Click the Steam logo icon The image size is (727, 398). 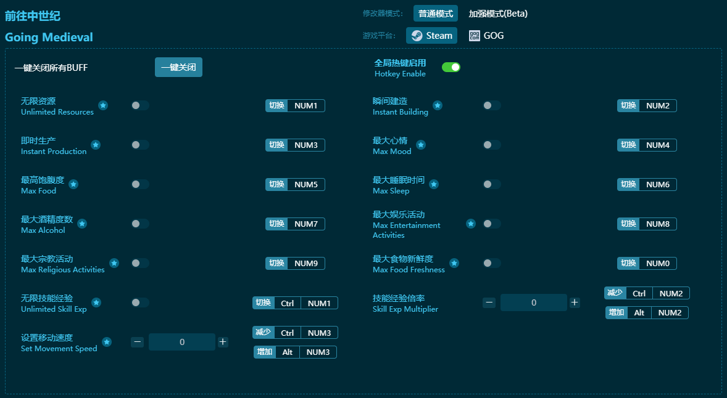[x=417, y=36]
